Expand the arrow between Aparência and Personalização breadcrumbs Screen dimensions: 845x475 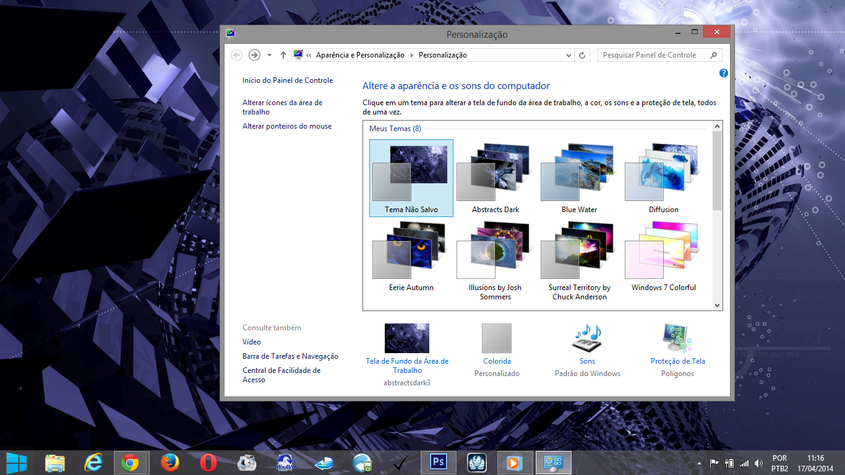(x=411, y=55)
